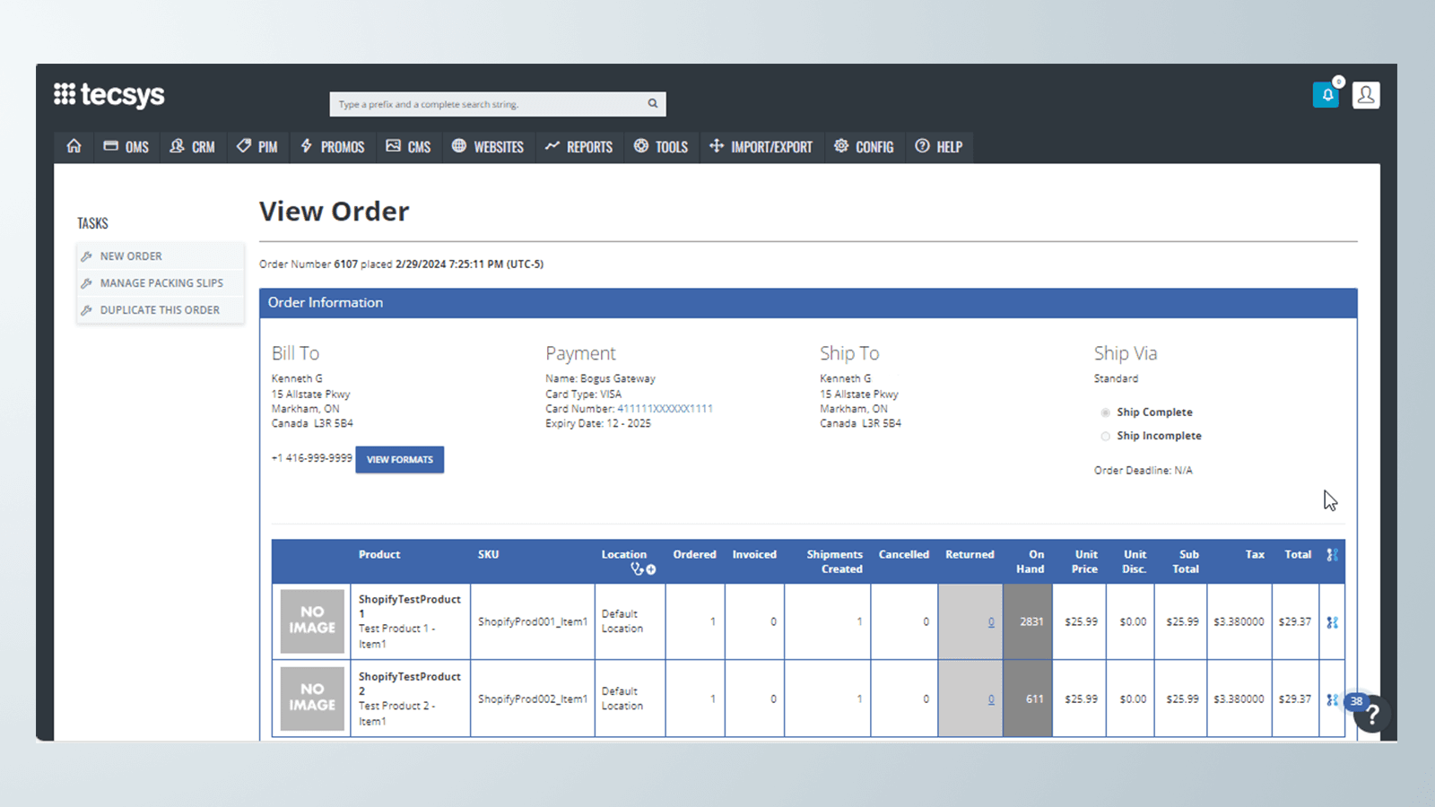Select the Ship Complete radio button
This screenshot has height=807, width=1435.
(1106, 412)
